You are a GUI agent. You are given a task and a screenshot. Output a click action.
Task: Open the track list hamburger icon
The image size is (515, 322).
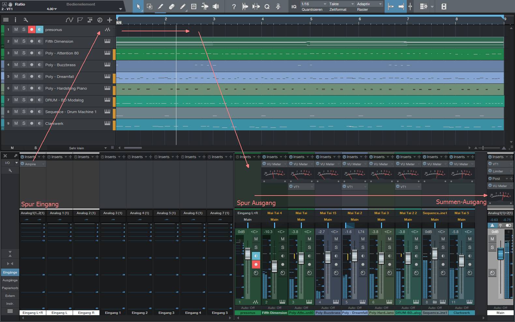click(x=6, y=20)
